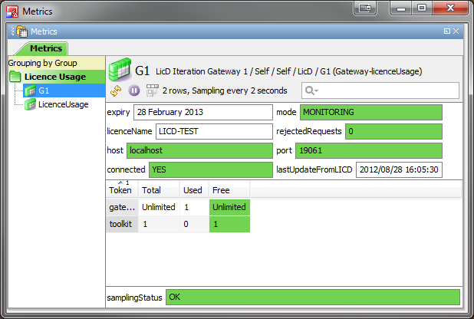Click the green MONITORING mode field
The height and width of the screenshot is (319, 474).
(370, 112)
